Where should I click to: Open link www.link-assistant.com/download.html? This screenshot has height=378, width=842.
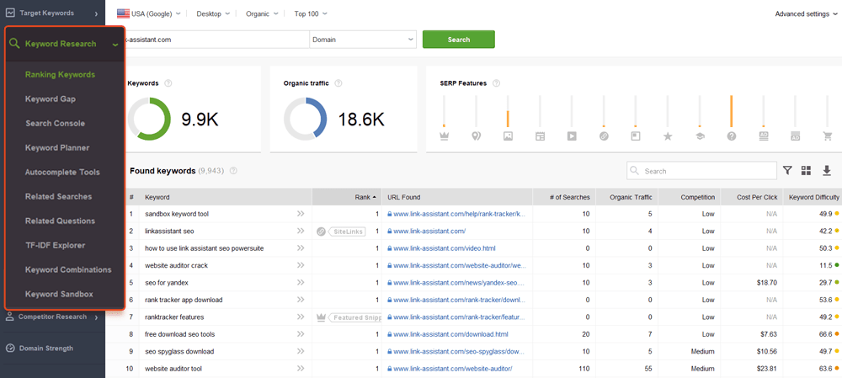(x=450, y=334)
